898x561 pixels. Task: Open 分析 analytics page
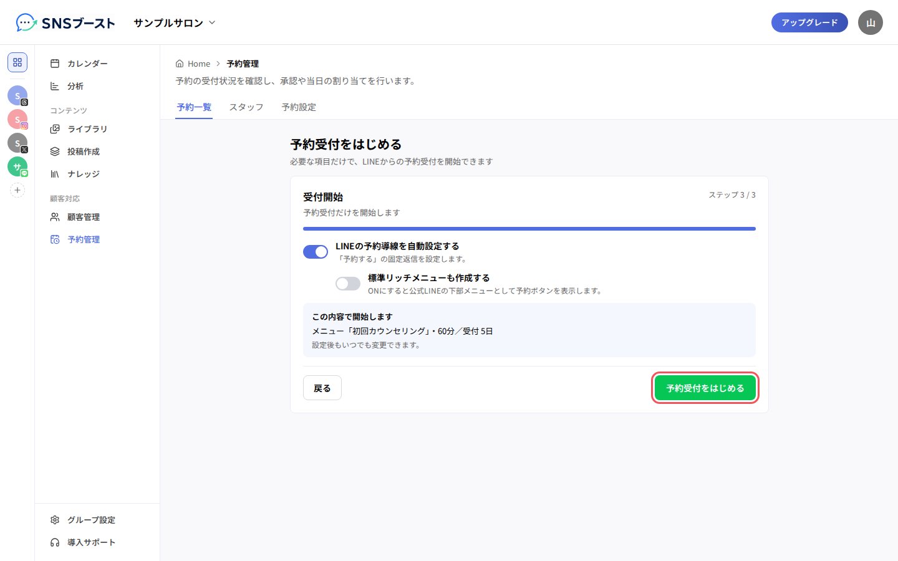pos(97,86)
